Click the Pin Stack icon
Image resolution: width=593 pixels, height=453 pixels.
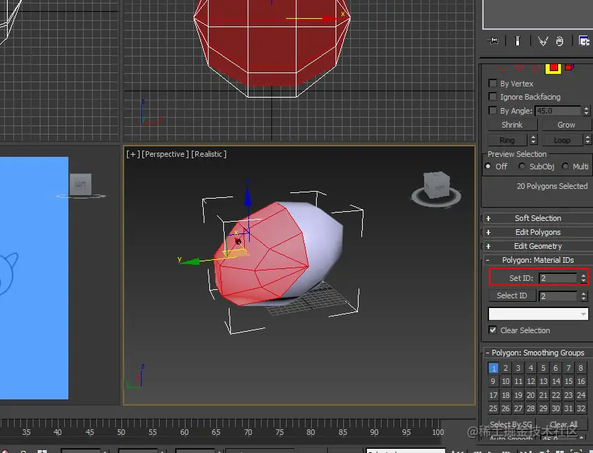pos(494,41)
